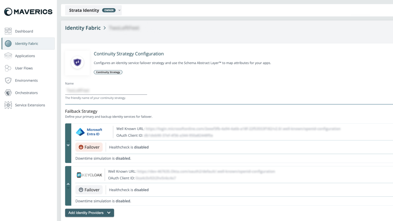393x221 pixels.
Task: Open the Dashboard icon in sidebar
Action: (x=8, y=31)
